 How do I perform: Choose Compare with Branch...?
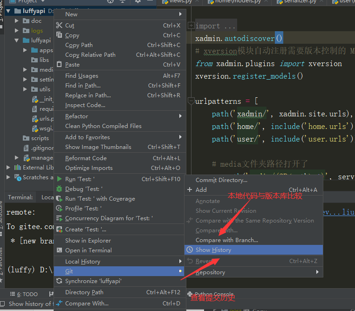coord(253,240)
